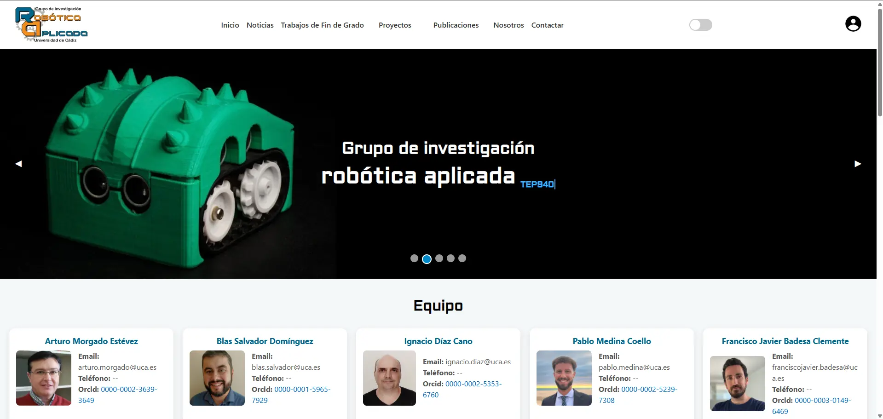Email arturo.morgado@uca.es via its link
This screenshot has height=419, width=883.
click(x=117, y=367)
